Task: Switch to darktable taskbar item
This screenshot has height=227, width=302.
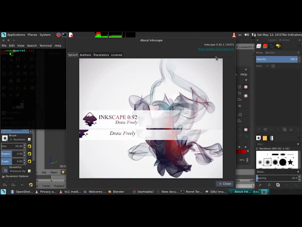Action: (143, 192)
